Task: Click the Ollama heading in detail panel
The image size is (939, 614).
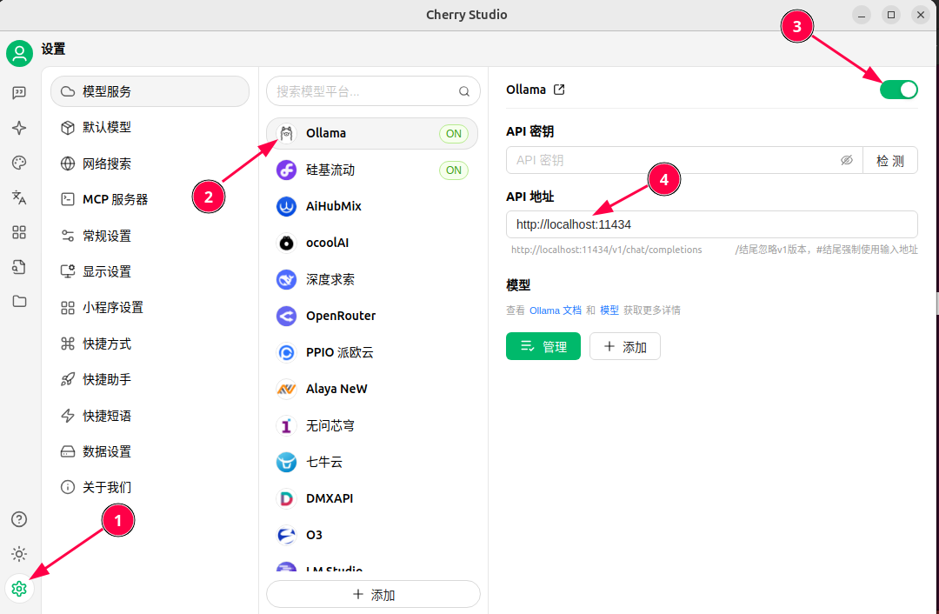Action: coord(526,90)
